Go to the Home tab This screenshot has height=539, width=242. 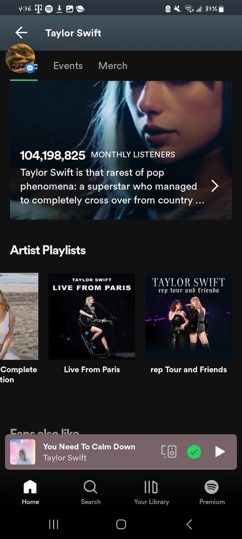pyautogui.click(x=30, y=492)
